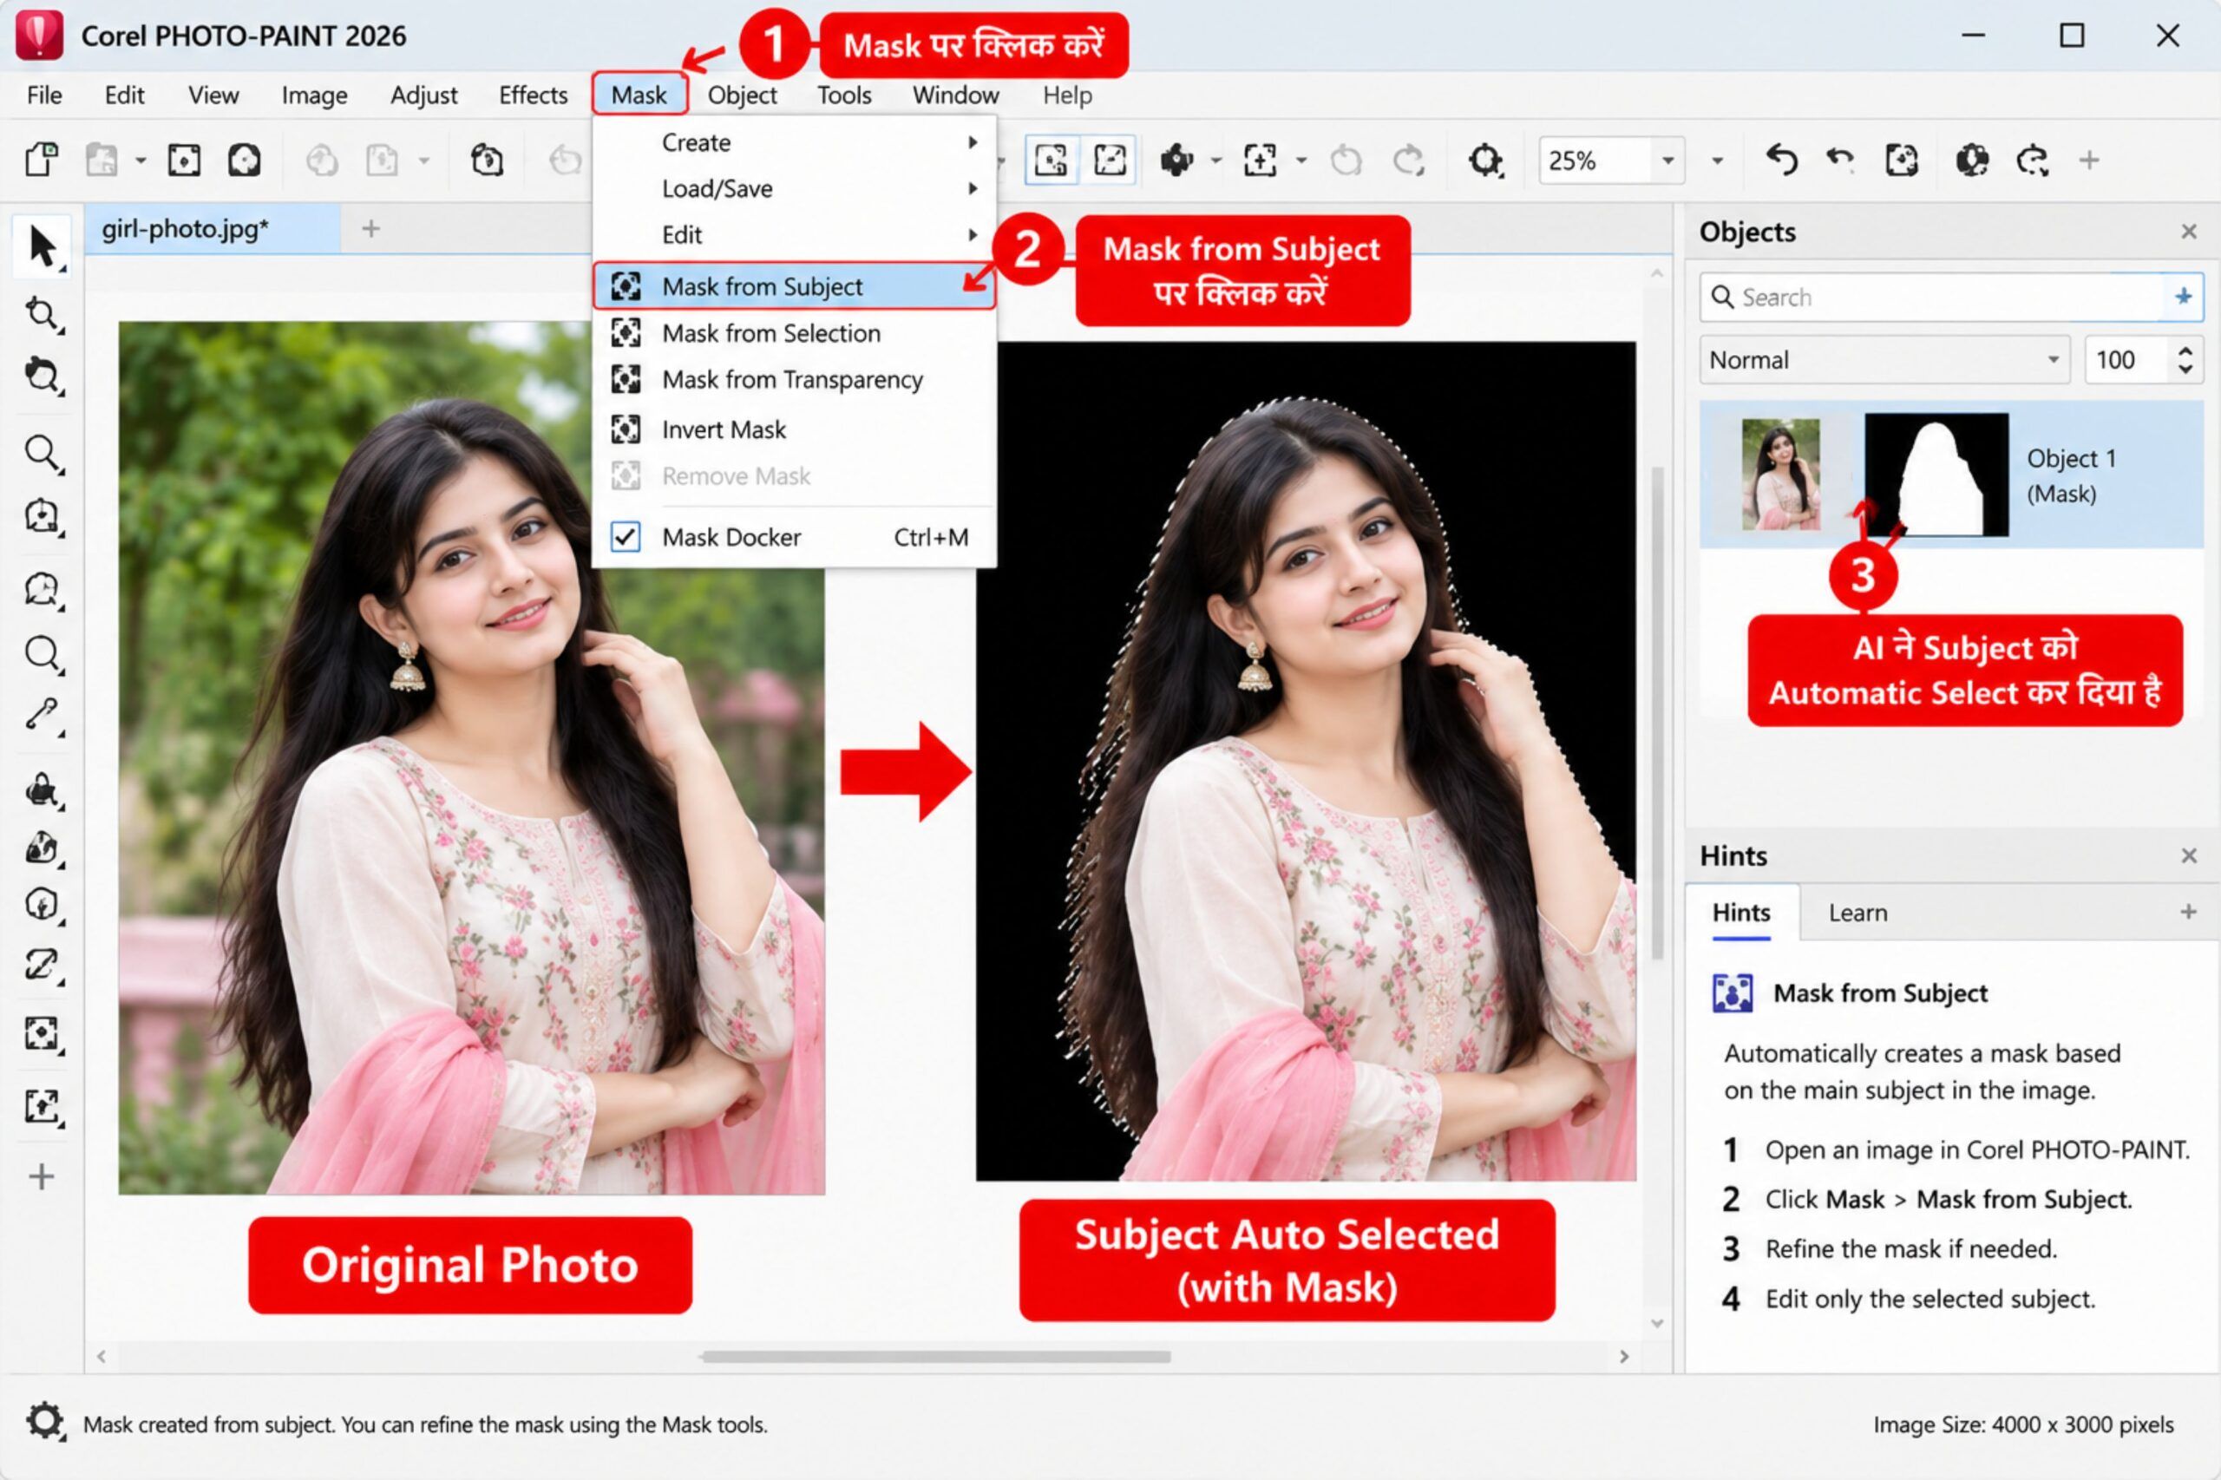Click the Mask from Transparency icon
2221x1480 pixels.
[x=625, y=378]
